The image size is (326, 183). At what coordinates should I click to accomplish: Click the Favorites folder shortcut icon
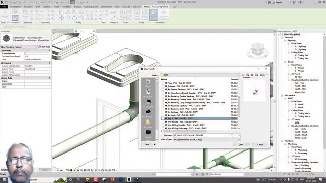[148, 123]
